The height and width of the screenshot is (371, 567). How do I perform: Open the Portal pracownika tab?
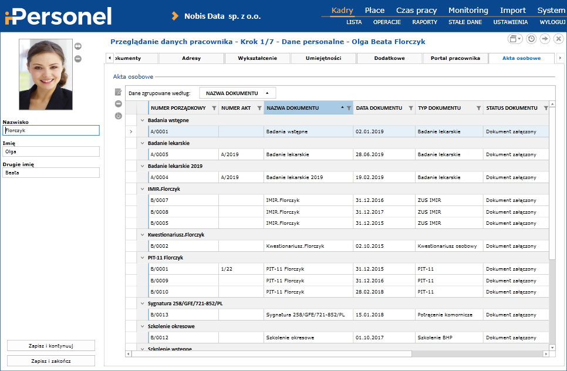pyautogui.click(x=455, y=58)
